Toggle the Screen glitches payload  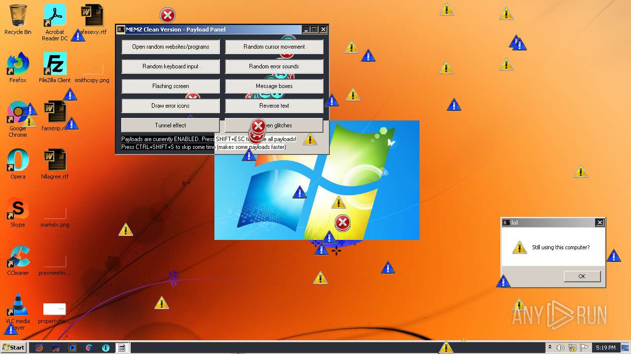coord(274,125)
